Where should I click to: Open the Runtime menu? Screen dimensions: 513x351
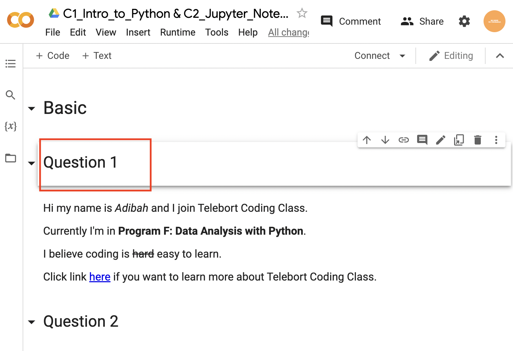pos(178,32)
